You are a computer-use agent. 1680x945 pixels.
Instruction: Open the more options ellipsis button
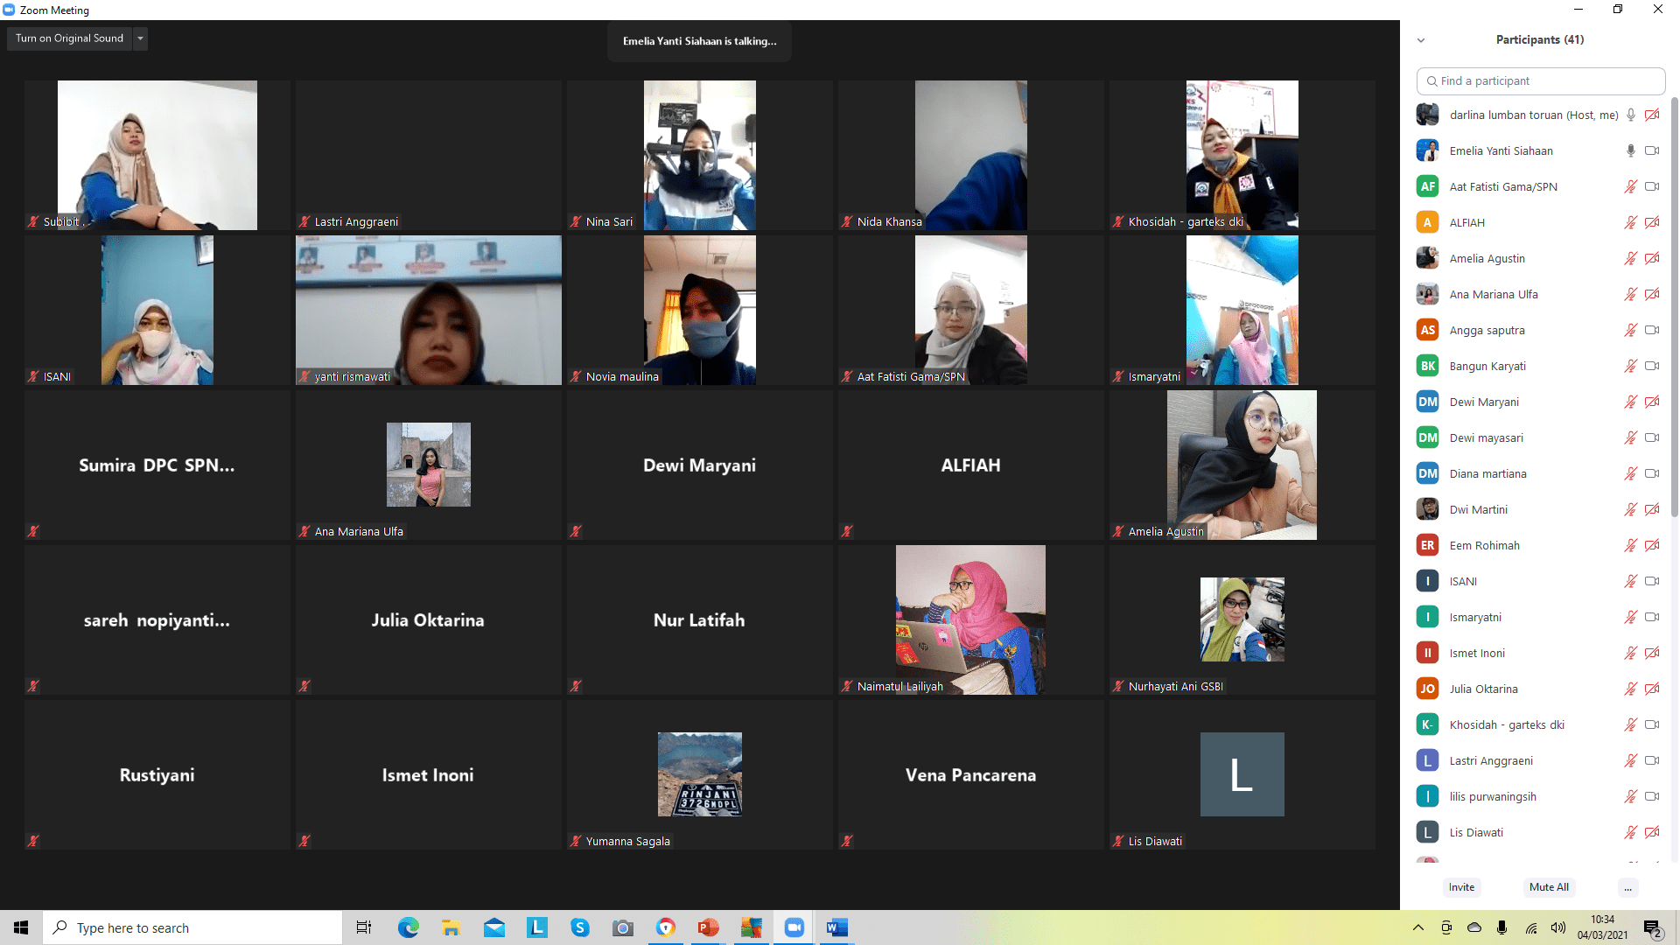[x=1627, y=887]
